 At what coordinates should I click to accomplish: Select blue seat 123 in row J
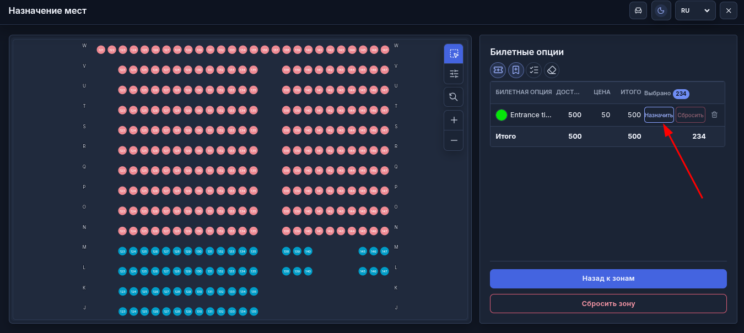click(x=122, y=312)
